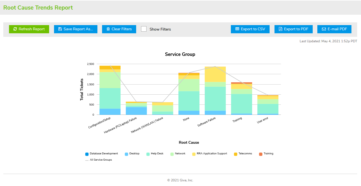361x186 pixels.
Task: Click the Training legend item
Action: (261, 154)
